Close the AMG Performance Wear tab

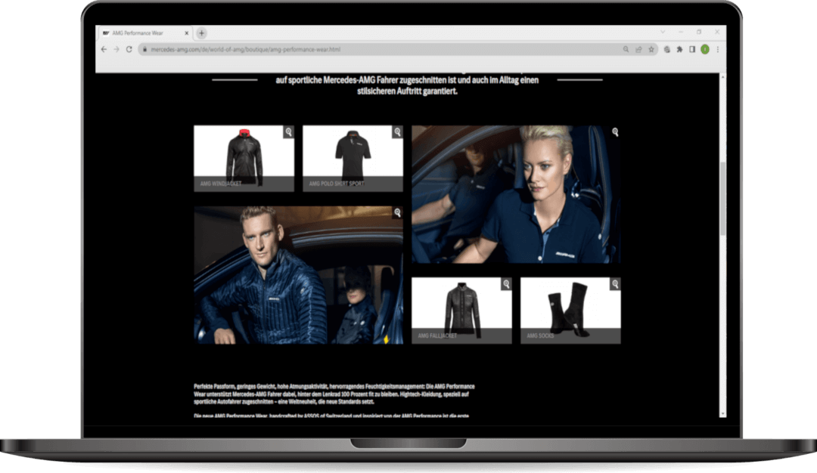point(187,32)
